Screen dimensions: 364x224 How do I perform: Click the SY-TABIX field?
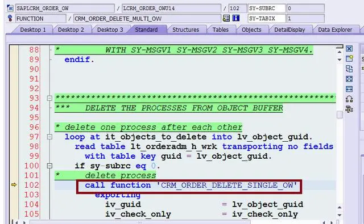point(267,19)
